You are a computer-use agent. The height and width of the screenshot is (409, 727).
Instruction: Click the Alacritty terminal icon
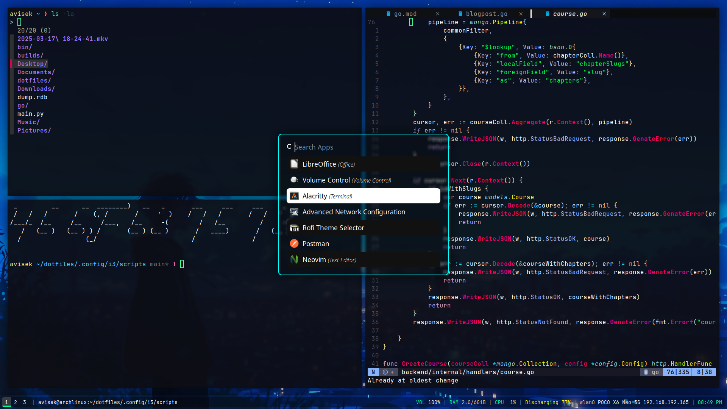(294, 196)
